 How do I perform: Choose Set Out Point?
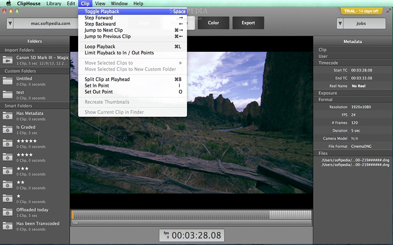pos(133,92)
